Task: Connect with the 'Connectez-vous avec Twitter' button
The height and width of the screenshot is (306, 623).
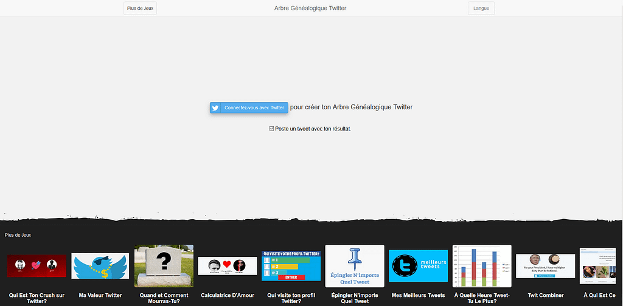Action: point(249,108)
